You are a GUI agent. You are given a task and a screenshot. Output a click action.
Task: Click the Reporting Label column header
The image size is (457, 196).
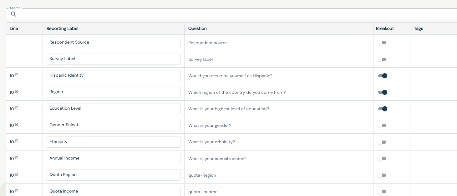[62, 28]
